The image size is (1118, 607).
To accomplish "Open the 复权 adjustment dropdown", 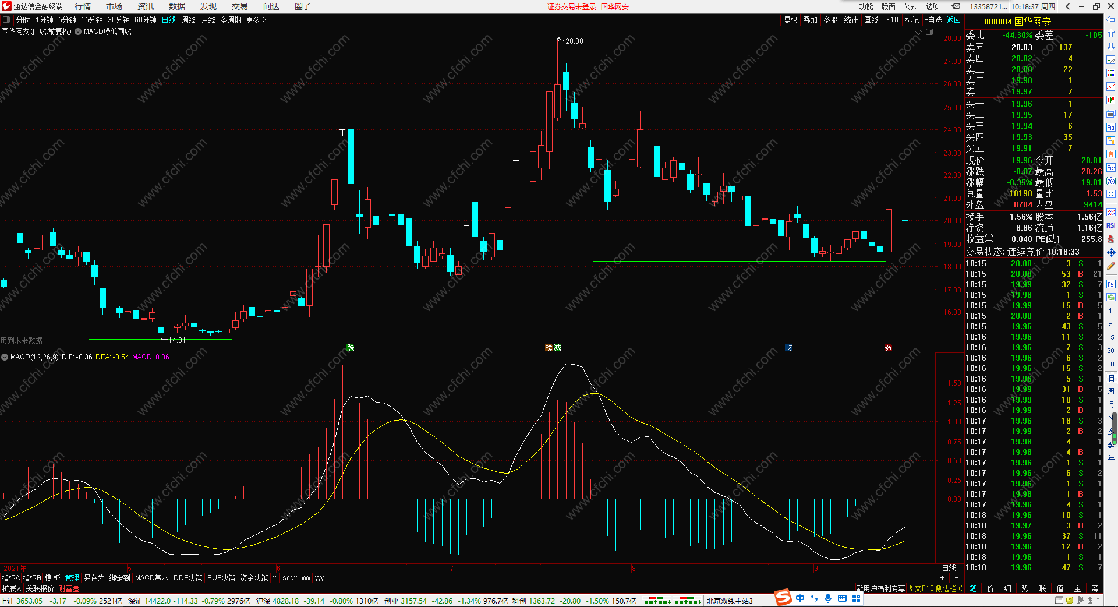I will [790, 20].
